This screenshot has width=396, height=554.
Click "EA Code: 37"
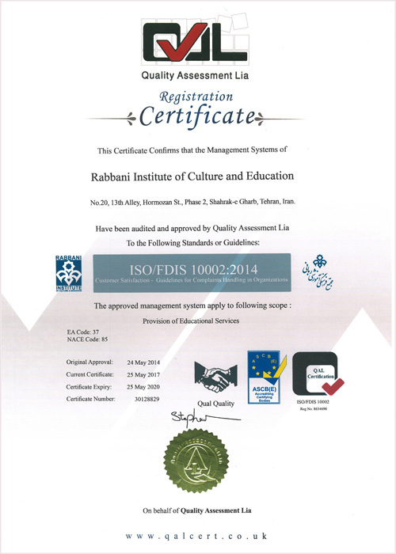[83, 332]
